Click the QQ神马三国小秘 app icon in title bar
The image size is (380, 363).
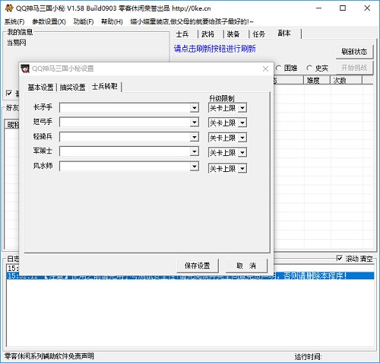point(9,8)
